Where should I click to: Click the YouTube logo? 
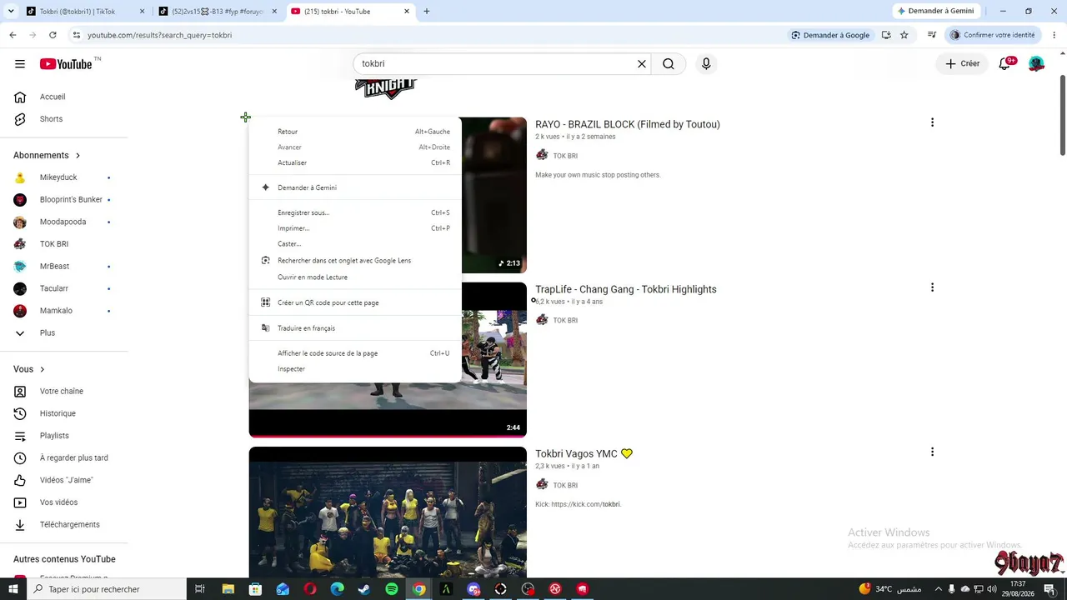[66, 64]
